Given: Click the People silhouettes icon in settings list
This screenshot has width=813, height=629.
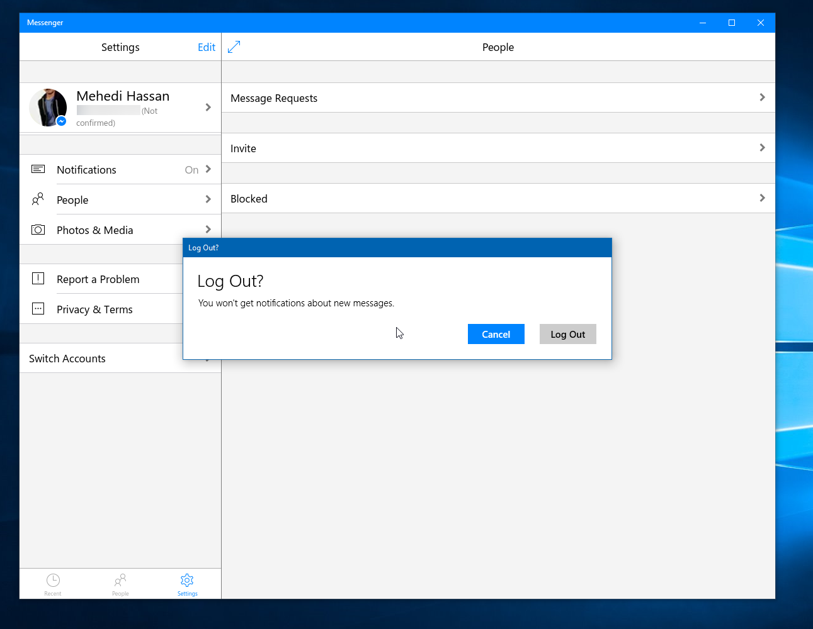Looking at the screenshot, I should (38, 199).
